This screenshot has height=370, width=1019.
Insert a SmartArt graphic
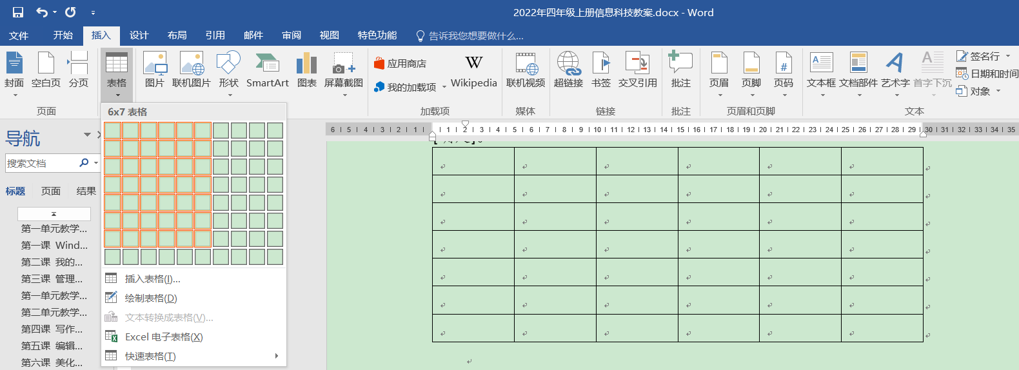pyautogui.click(x=268, y=71)
